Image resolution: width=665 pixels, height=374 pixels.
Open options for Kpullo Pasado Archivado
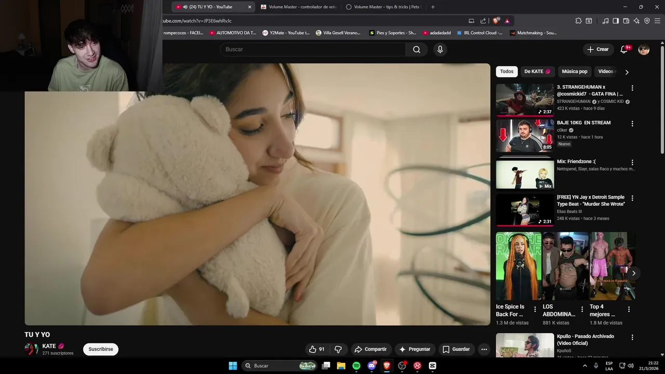point(632,337)
